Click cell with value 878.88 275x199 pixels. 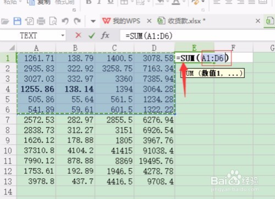click(x=75, y=161)
